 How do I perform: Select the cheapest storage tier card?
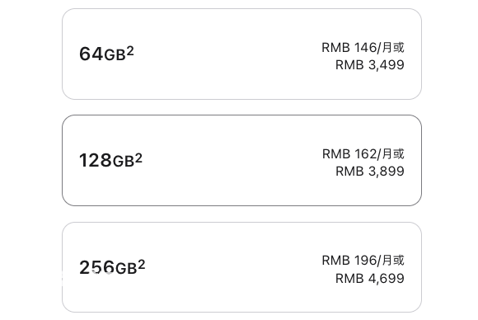(x=241, y=54)
